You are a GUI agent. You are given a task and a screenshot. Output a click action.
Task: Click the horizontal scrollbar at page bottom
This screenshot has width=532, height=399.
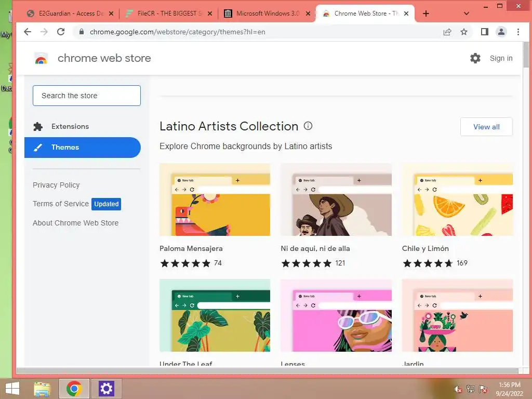click(x=268, y=371)
